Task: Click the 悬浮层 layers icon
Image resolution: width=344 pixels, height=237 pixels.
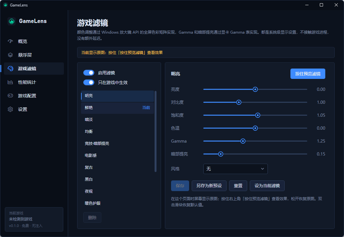Action: tap(10, 55)
